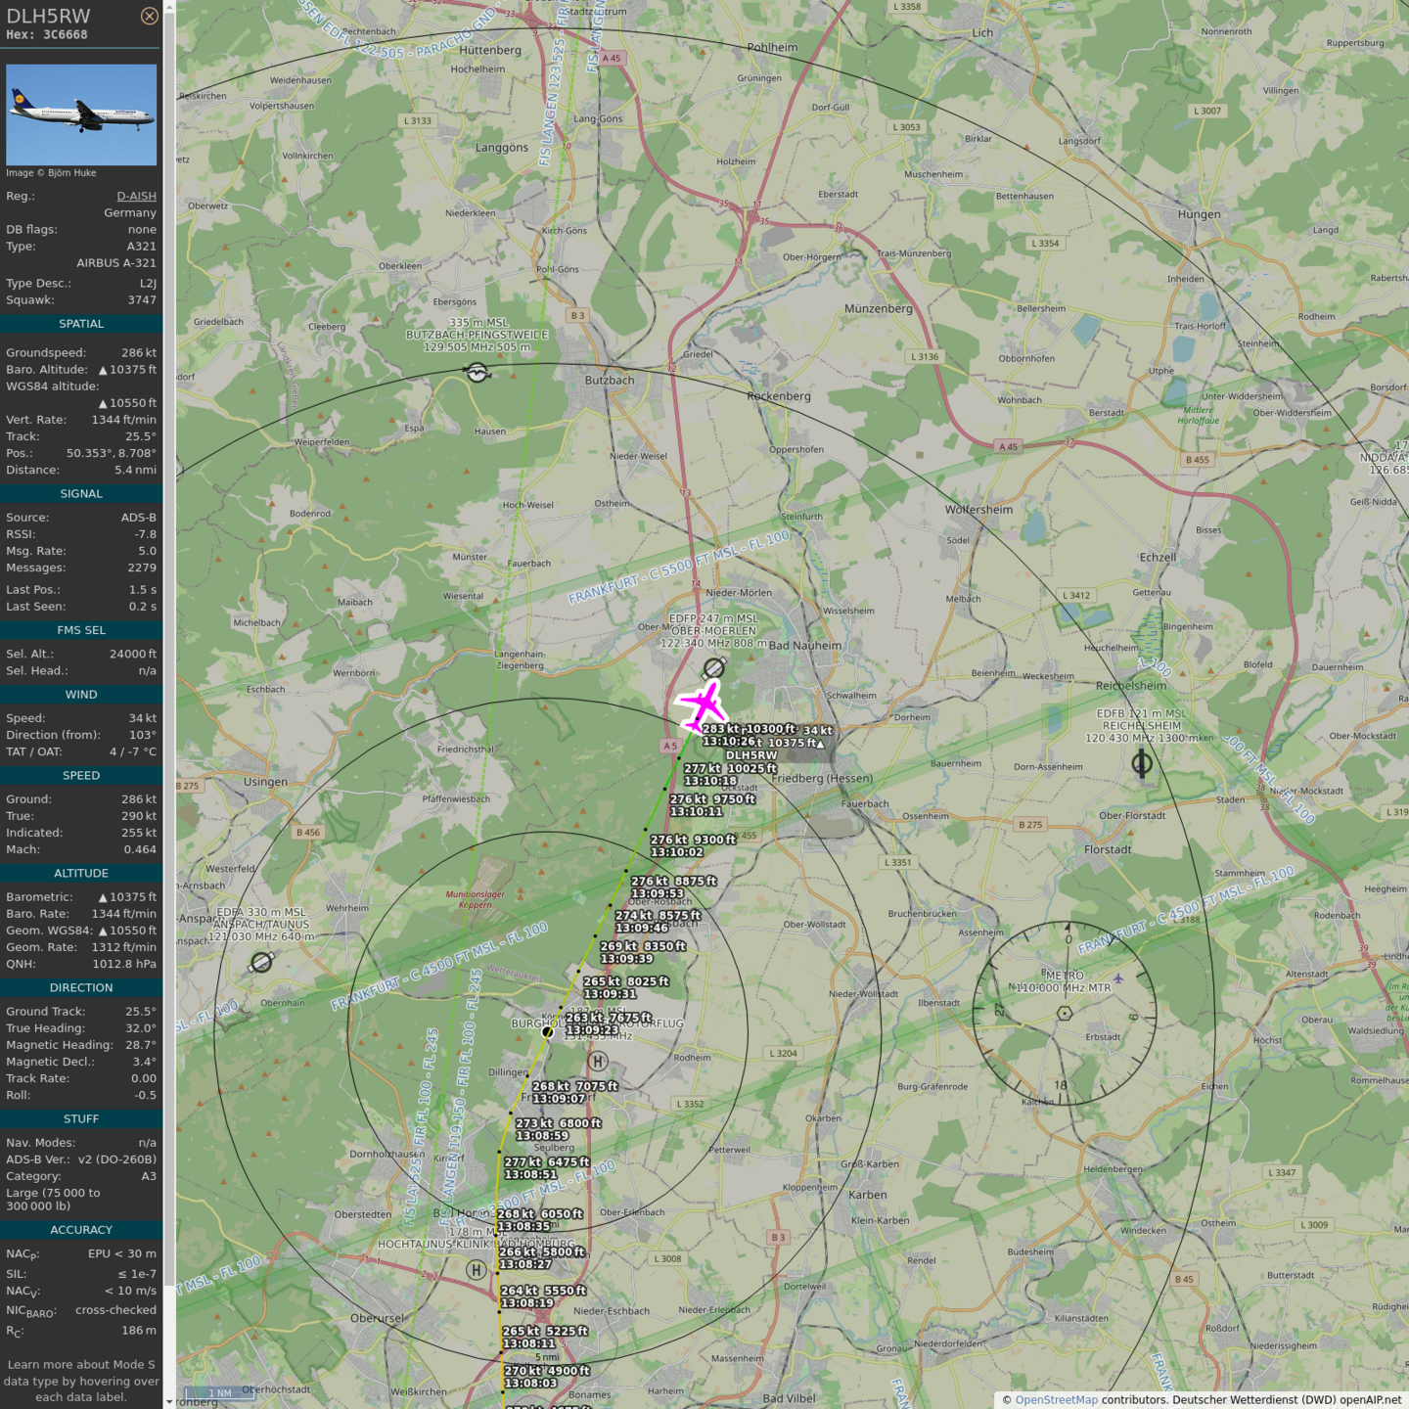
Task: Select the Anspach/Taunus EDFA airfield icon
Action: (261, 963)
